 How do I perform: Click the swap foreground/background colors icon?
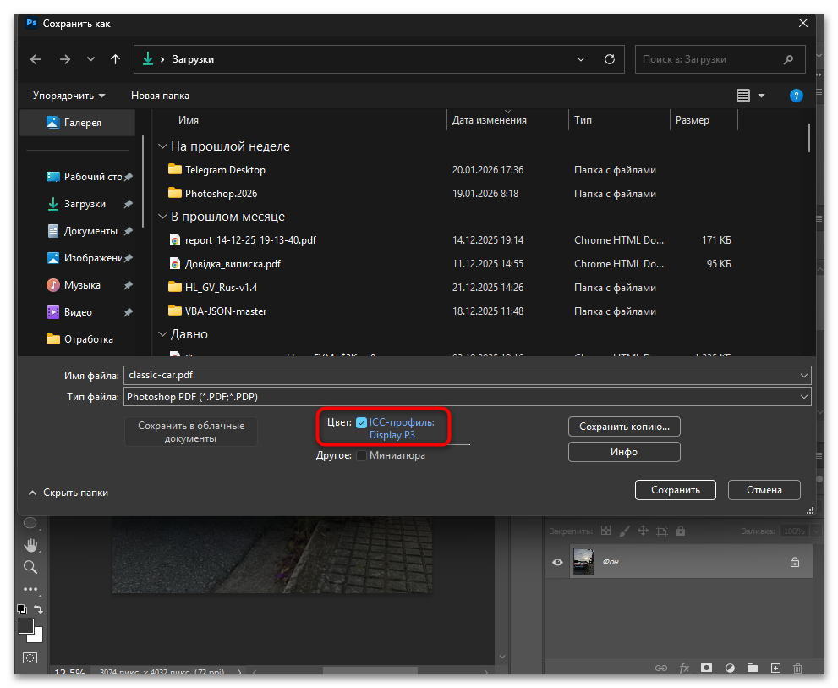point(38,609)
